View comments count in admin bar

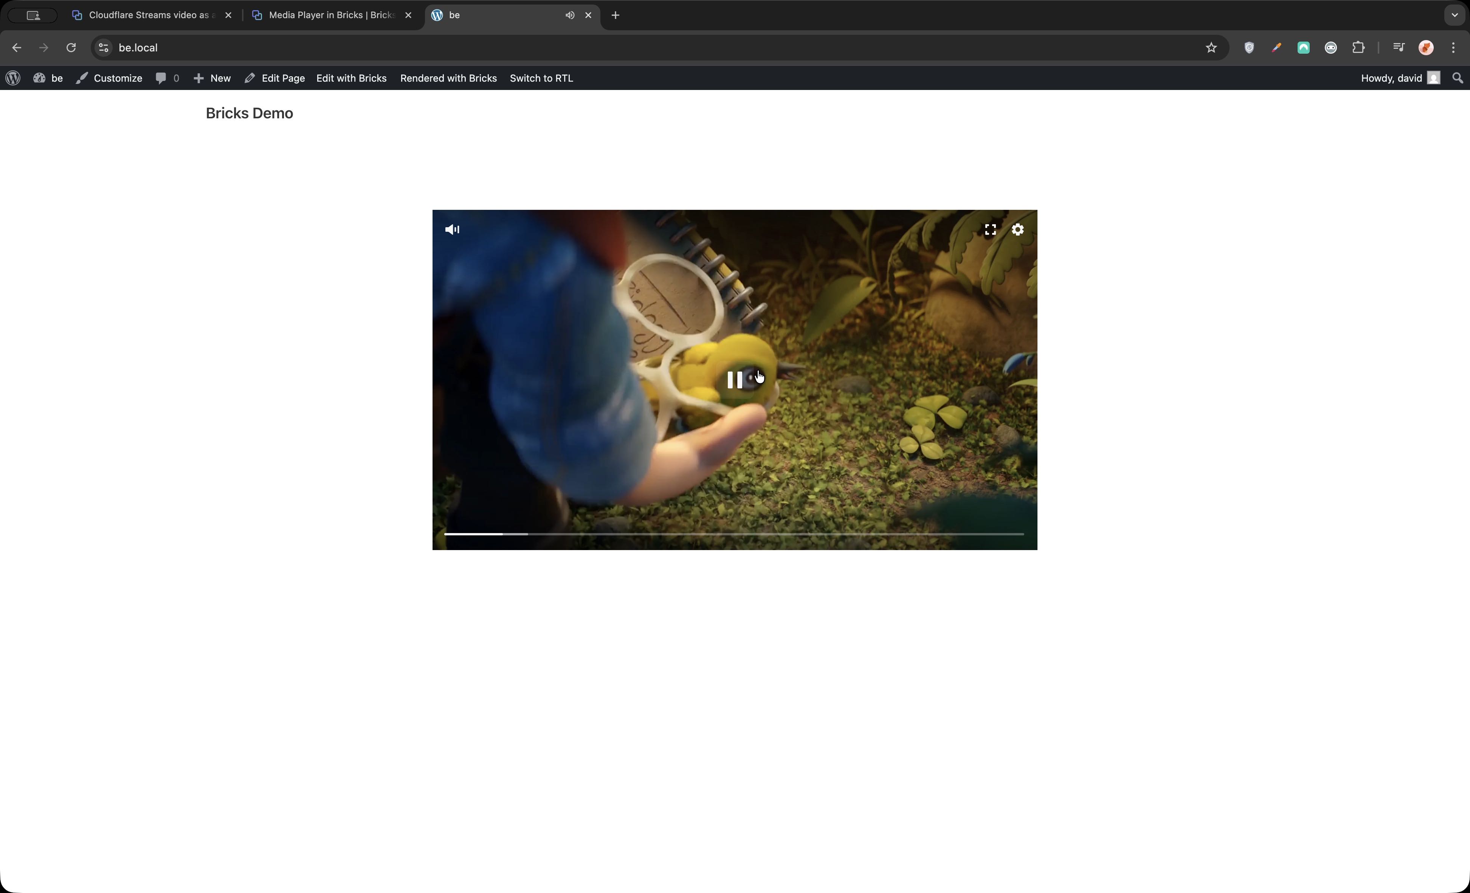coord(167,78)
